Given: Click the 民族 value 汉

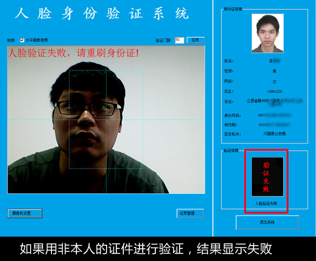Looking at the screenshot, I should point(274,82).
